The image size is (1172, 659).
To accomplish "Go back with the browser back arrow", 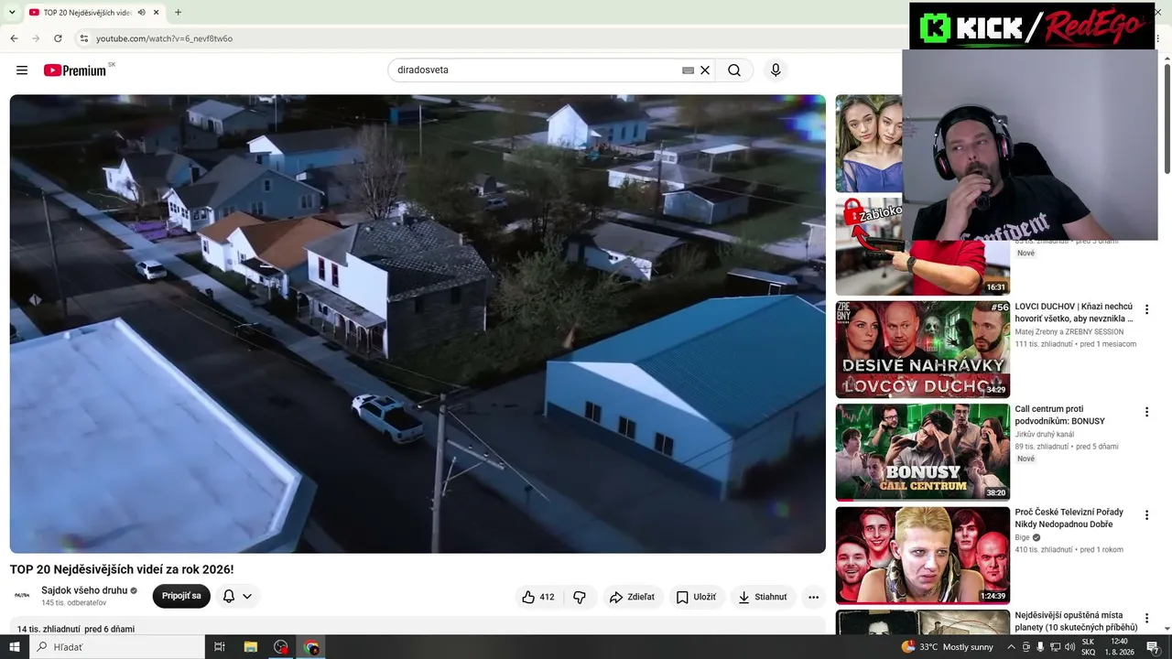I will point(14,38).
